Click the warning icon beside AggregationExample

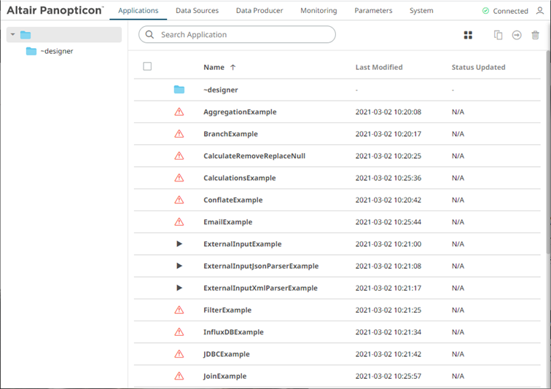point(179,112)
